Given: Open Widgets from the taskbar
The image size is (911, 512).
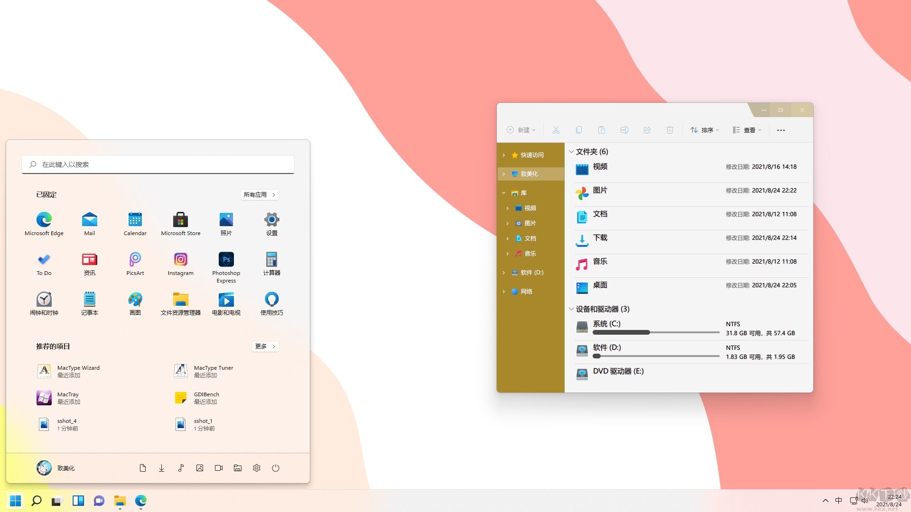Looking at the screenshot, I should coord(78,501).
